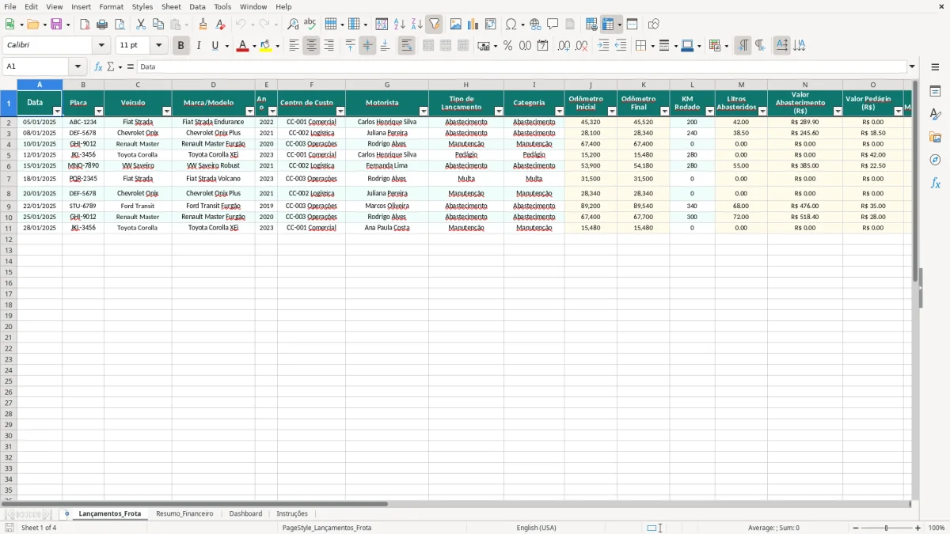Open sidebar Gallery panel
This screenshot has width=950, height=534.
[x=935, y=138]
